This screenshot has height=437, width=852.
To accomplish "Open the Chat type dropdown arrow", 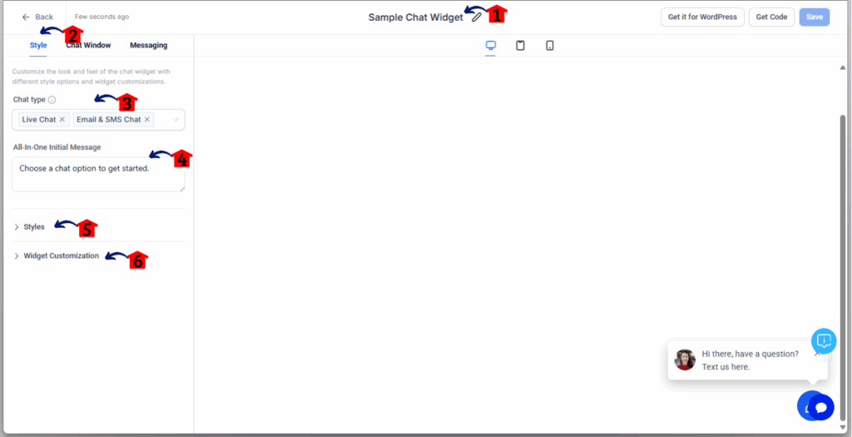I will 176,120.
